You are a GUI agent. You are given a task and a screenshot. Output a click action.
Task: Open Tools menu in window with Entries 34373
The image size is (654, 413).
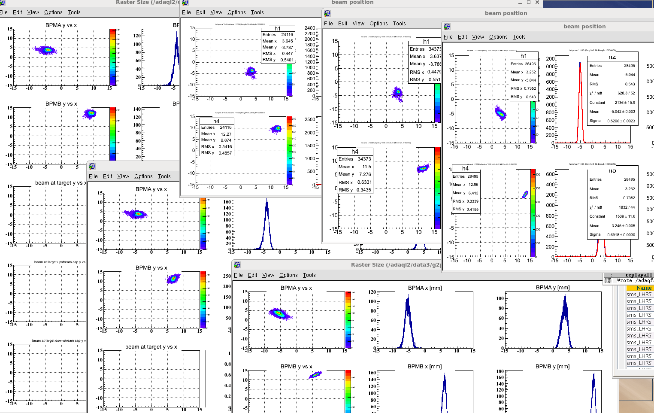[x=399, y=24]
